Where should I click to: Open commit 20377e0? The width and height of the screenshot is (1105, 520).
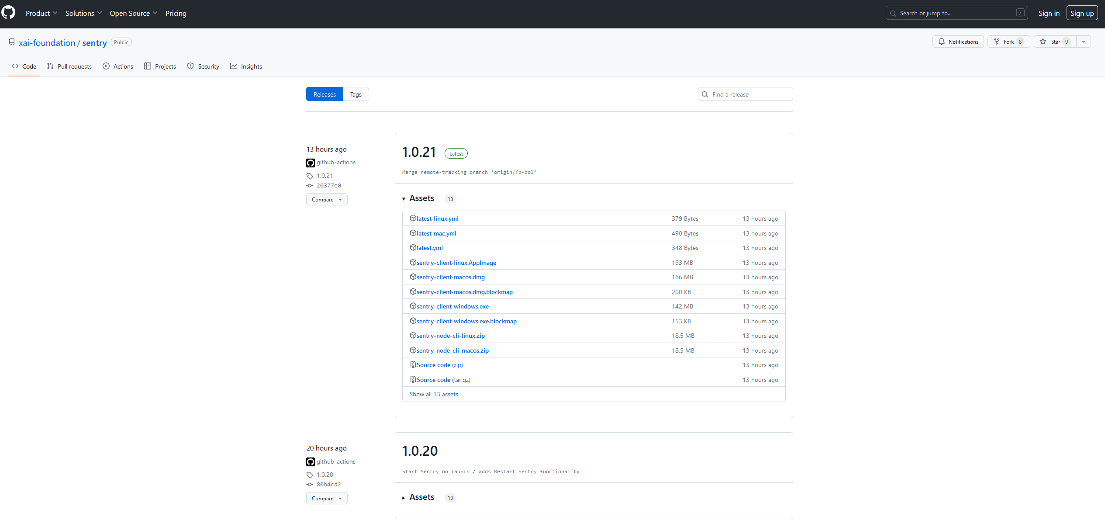click(329, 186)
